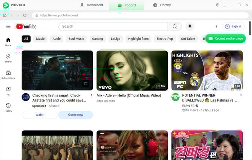Open History in the sidebar
This screenshot has width=252, height=160.
(8, 108)
